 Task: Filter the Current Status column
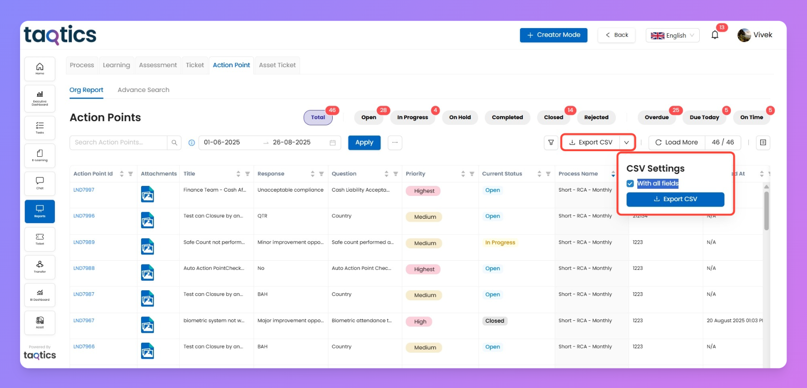548,174
